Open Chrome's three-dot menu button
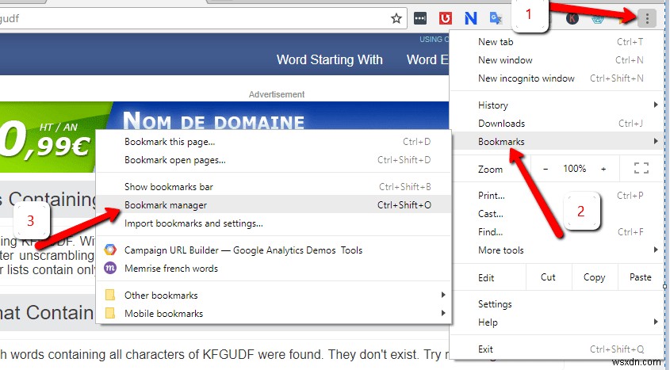670x370 pixels. (x=647, y=18)
